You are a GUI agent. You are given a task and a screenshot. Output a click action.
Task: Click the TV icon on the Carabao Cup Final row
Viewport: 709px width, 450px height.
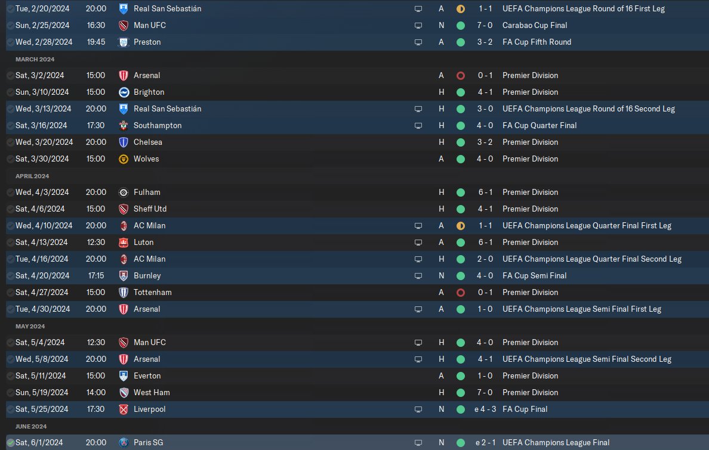tap(418, 26)
